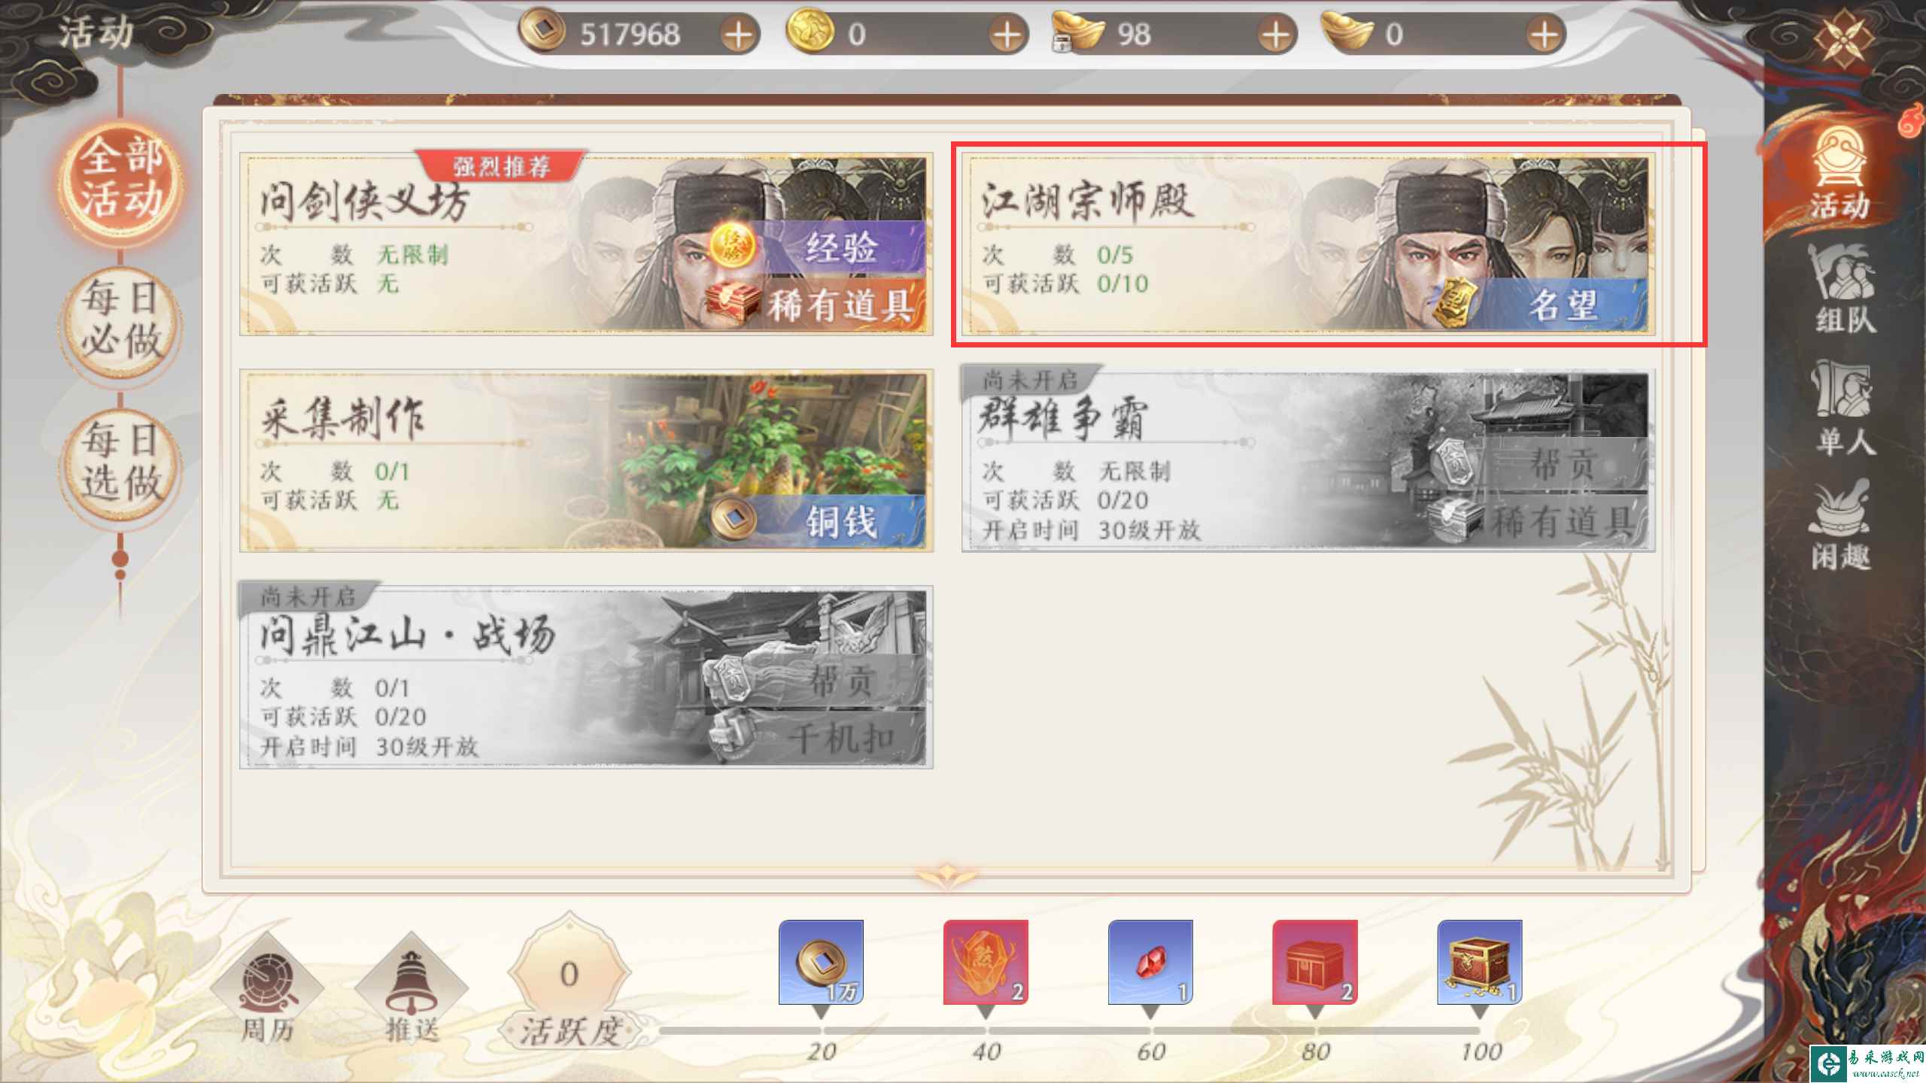Claim the red gem reward at 60
The width and height of the screenshot is (1926, 1083).
(x=1150, y=963)
